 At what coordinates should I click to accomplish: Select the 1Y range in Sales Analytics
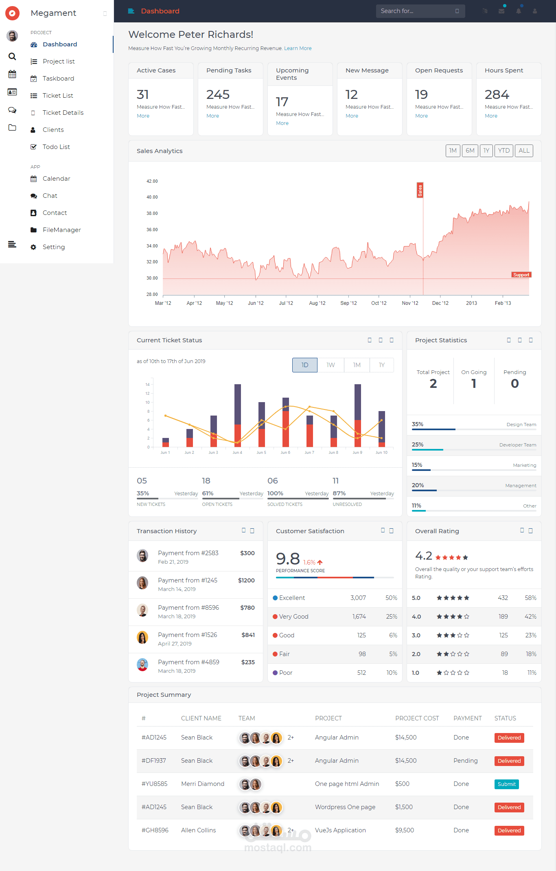click(x=486, y=151)
